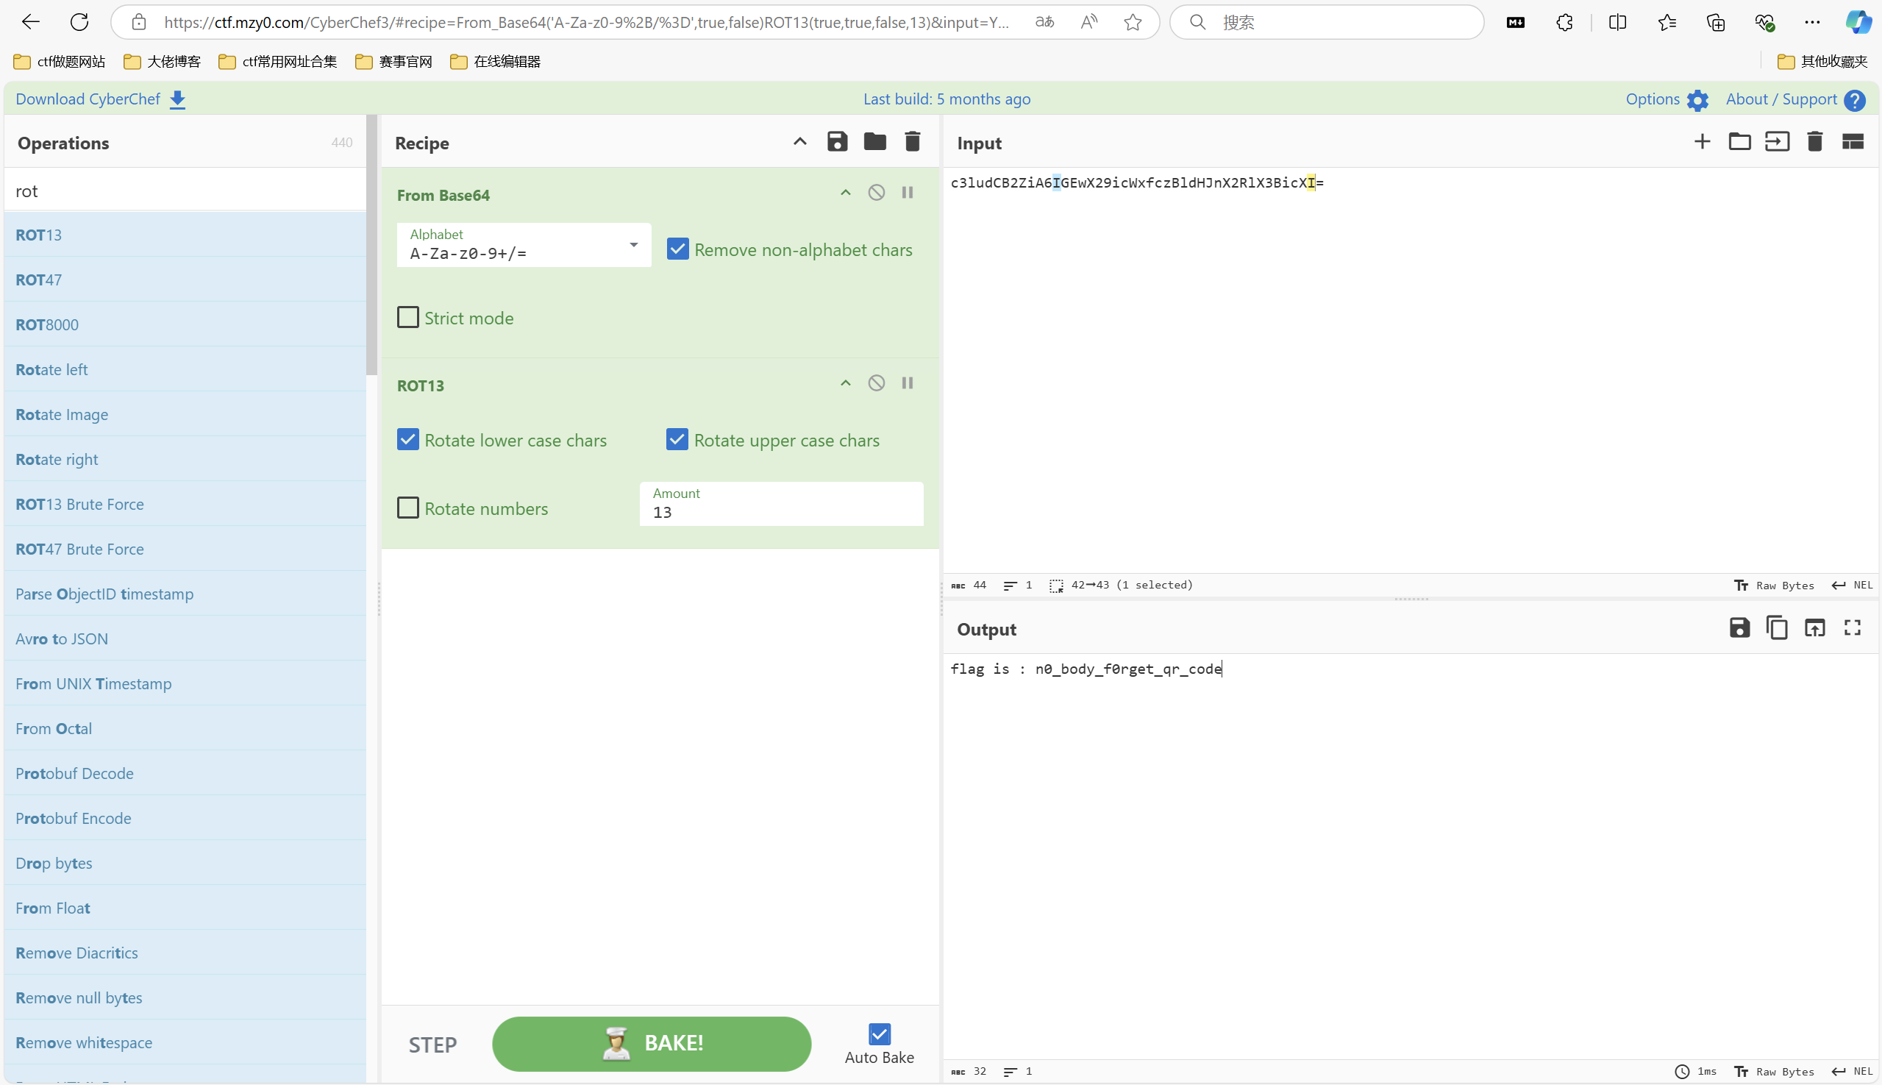This screenshot has width=1882, height=1085.
Task: Click the browser address bar URL
Action: coord(586,22)
